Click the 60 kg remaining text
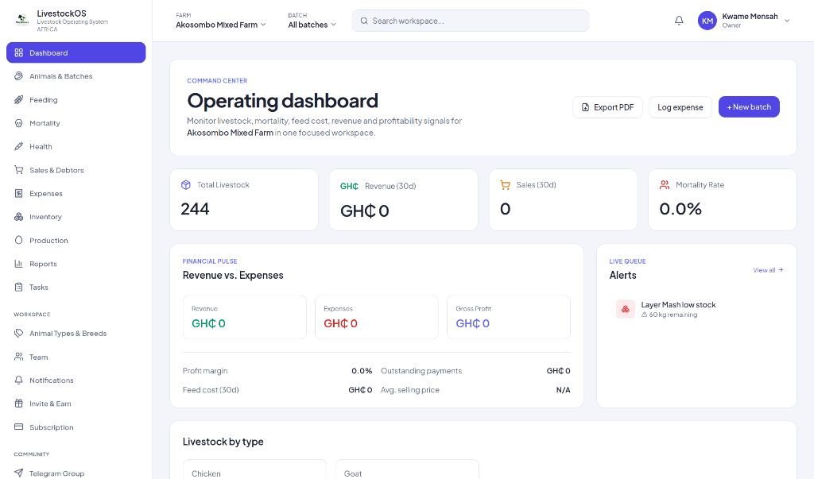This screenshot has height=479, width=814. (673, 315)
